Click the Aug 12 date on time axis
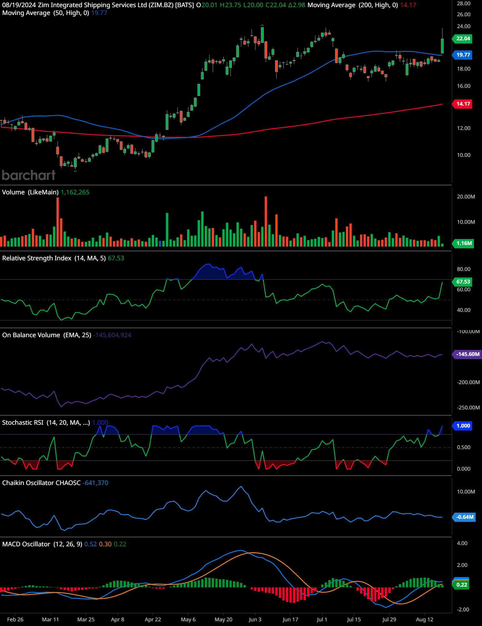This screenshot has height=626, width=482. pos(425,619)
